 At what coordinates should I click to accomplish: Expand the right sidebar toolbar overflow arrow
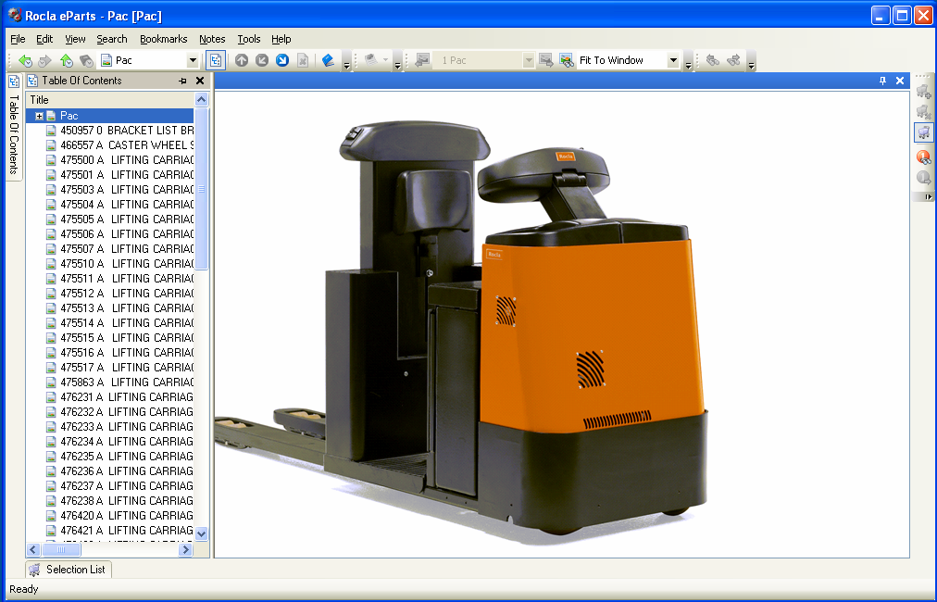(928, 196)
